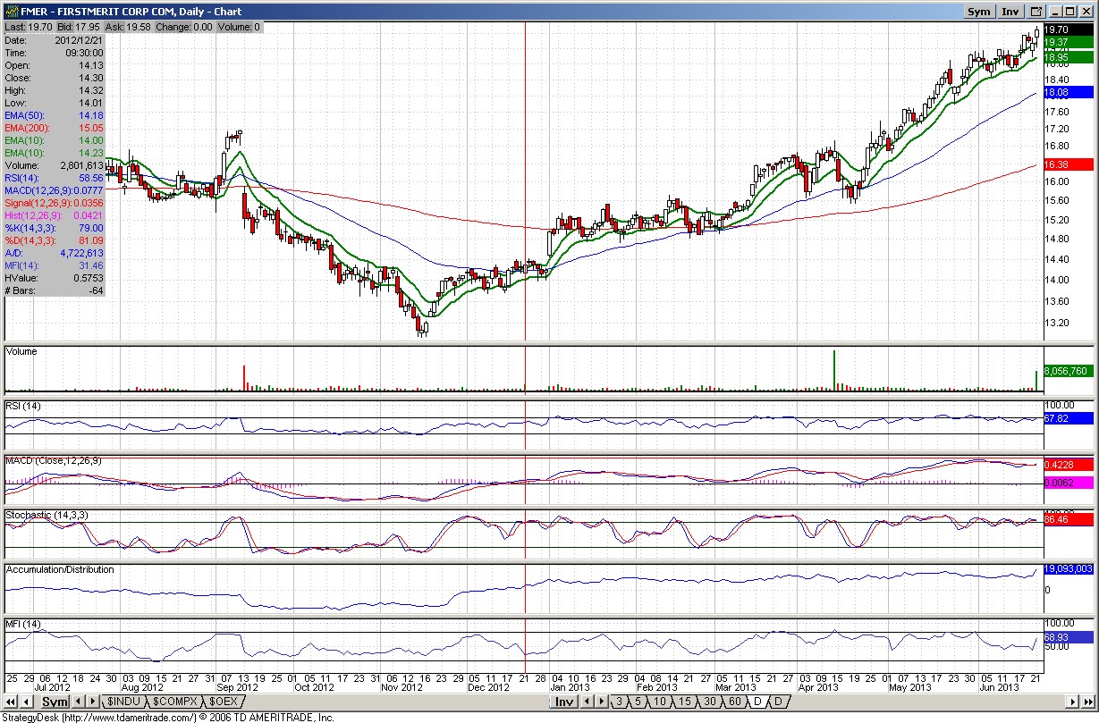Click the blue 67.82 RSI value label
The height and width of the screenshot is (723, 1099).
[x=1068, y=417]
